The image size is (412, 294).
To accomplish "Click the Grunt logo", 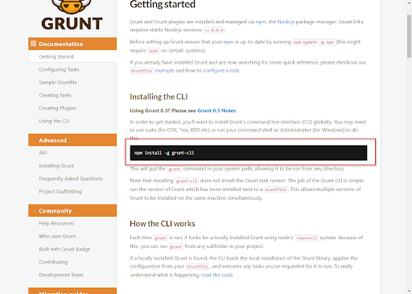I will click(x=72, y=15).
